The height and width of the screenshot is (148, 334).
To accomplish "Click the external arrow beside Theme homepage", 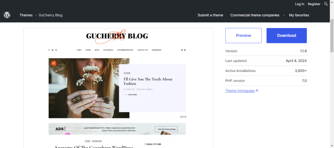I will (257, 91).
